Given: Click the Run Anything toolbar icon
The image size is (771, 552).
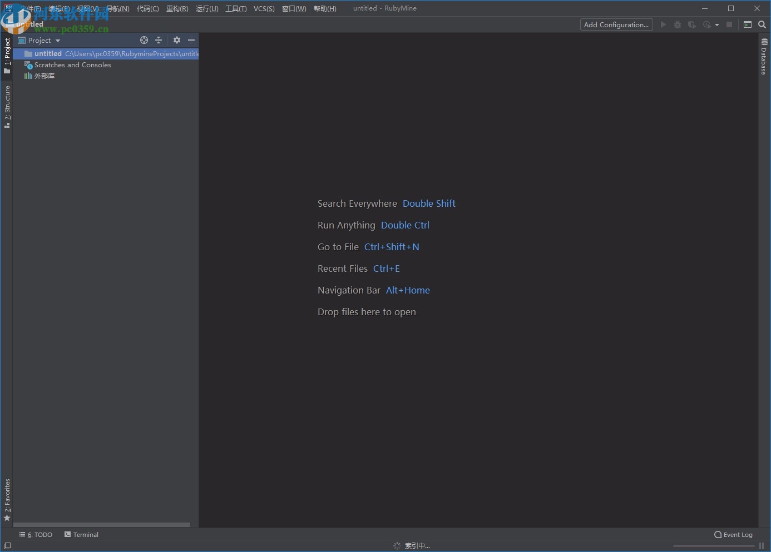Looking at the screenshot, I should click(748, 24).
